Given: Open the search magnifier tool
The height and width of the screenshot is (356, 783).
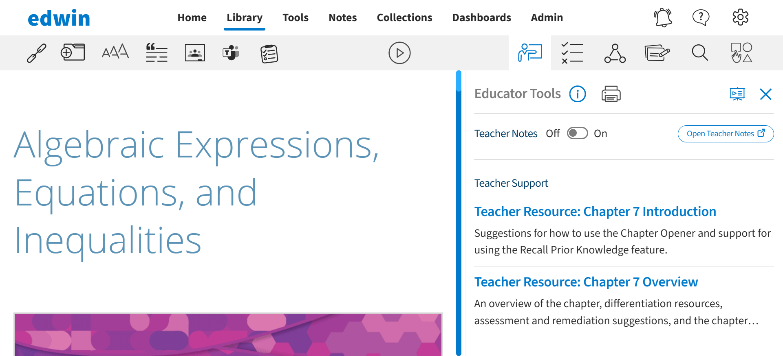Looking at the screenshot, I should tap(700, 52).
